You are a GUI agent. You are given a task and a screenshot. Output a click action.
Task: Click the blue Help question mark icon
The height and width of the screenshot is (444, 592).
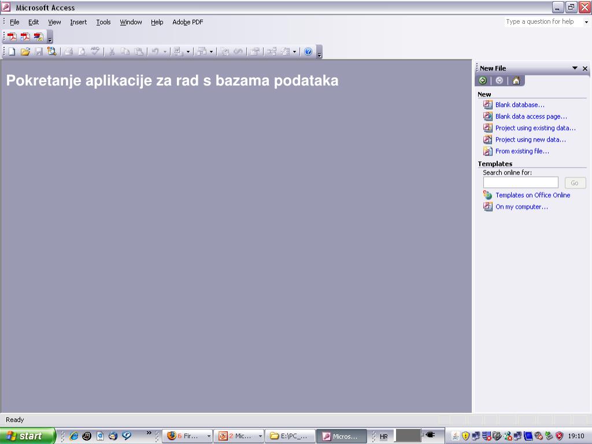[308, 51]
